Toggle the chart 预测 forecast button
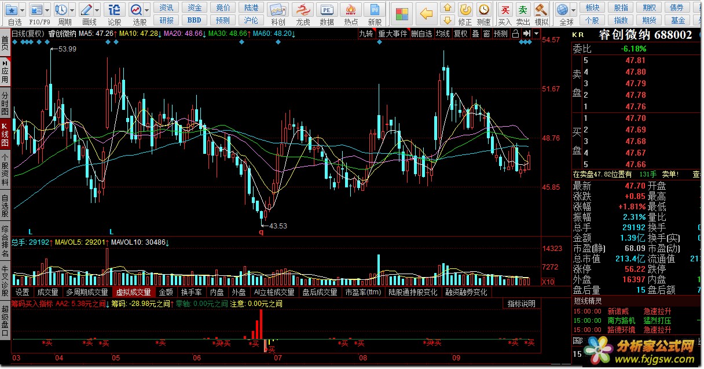 501,34
